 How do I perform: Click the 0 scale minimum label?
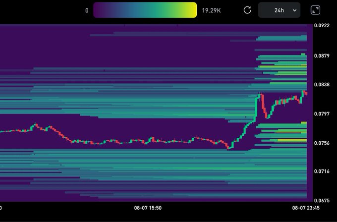pyautogui.click(x=87, y=10)
